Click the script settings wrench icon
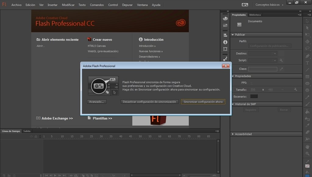Viewport: 312px width, 177px height. (x=281, y=60)
